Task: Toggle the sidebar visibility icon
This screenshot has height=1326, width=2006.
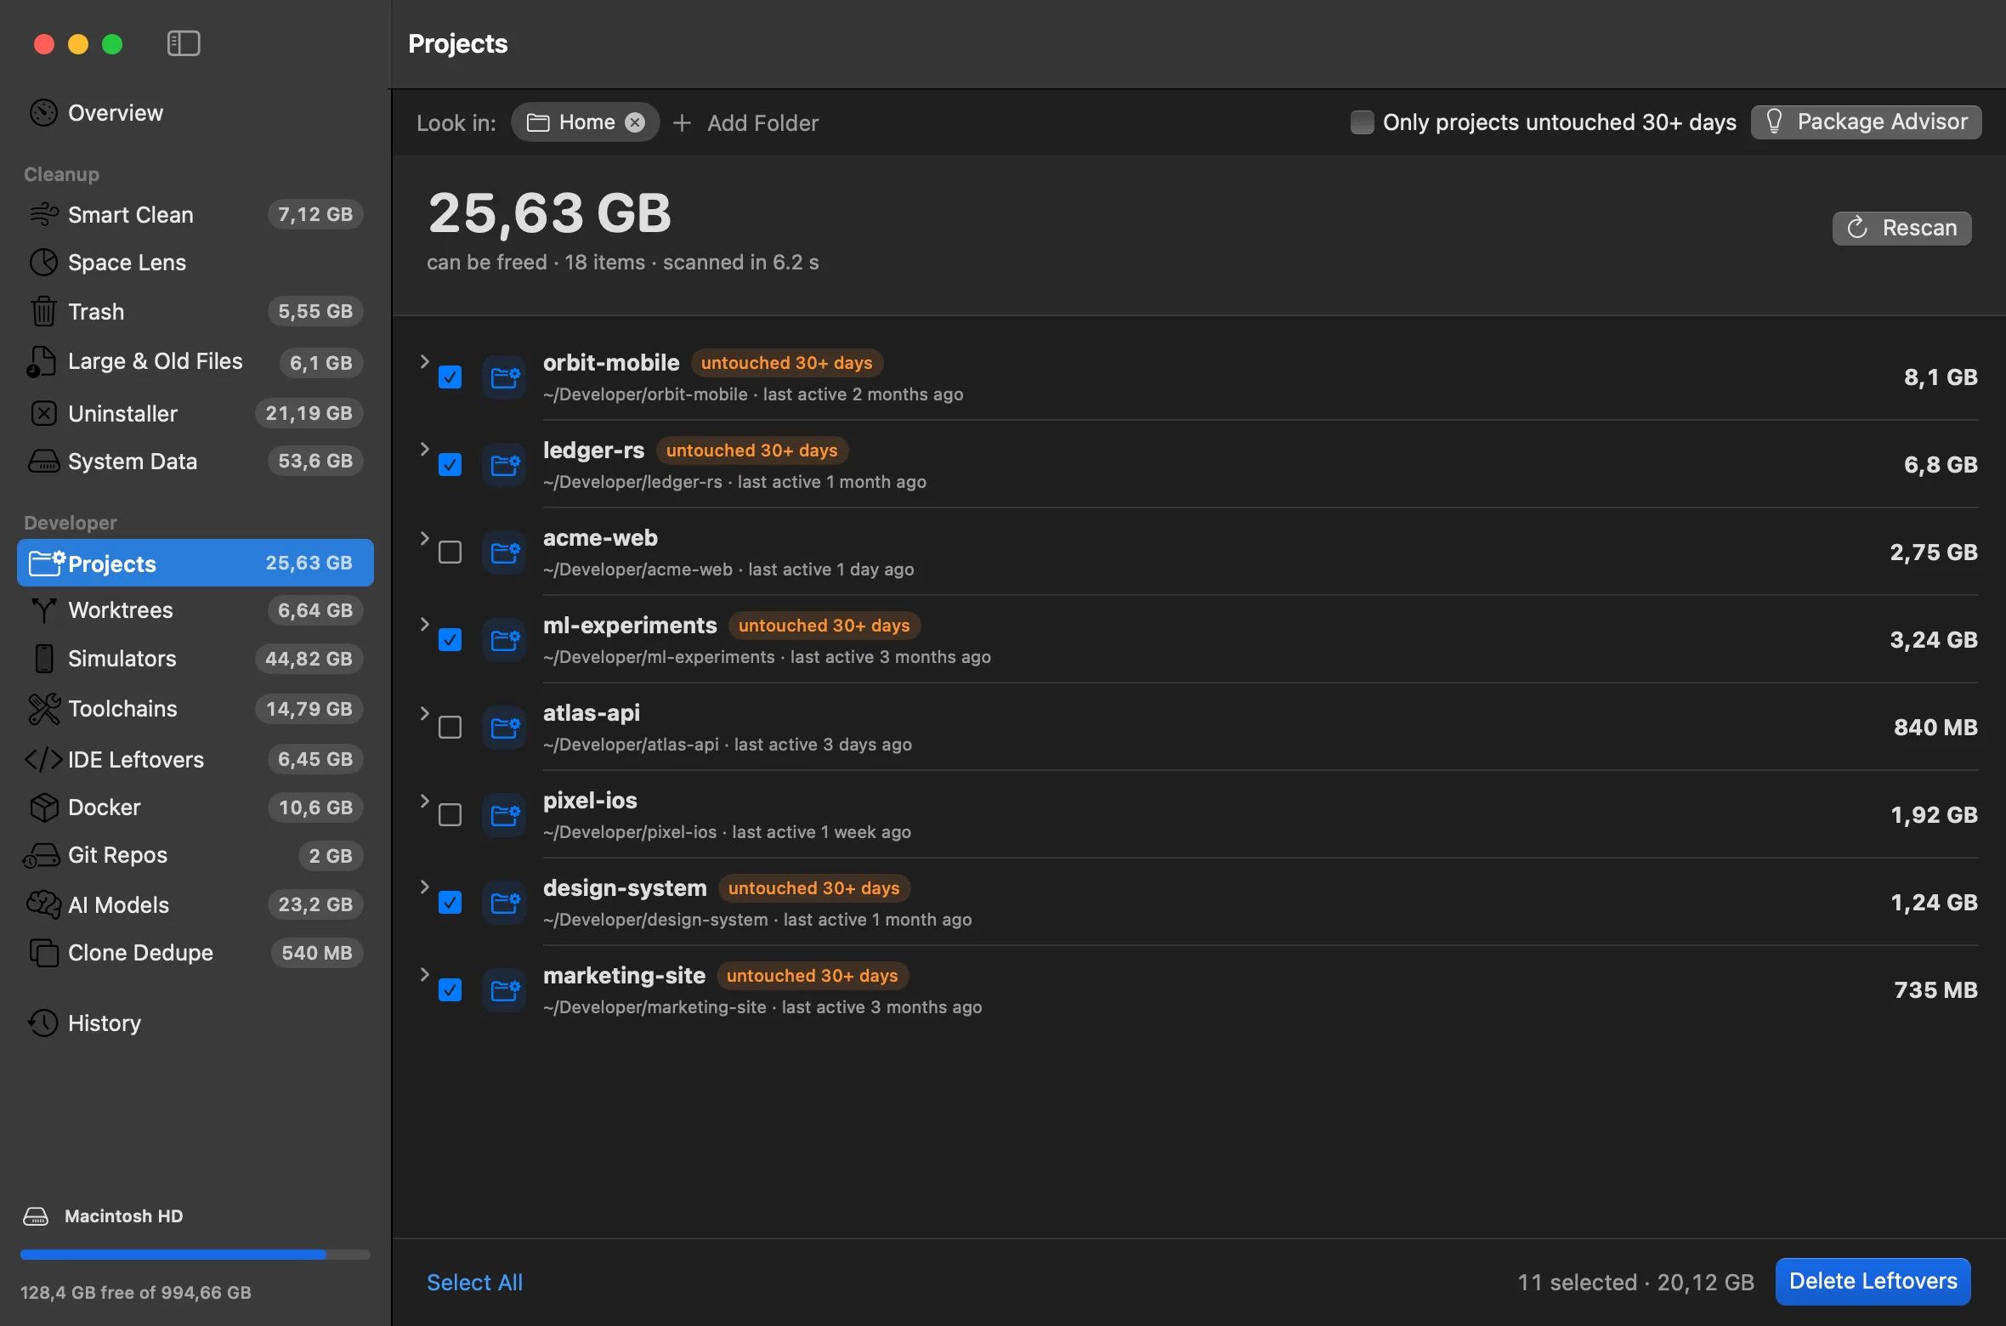Action: click(x=184, y=43)
